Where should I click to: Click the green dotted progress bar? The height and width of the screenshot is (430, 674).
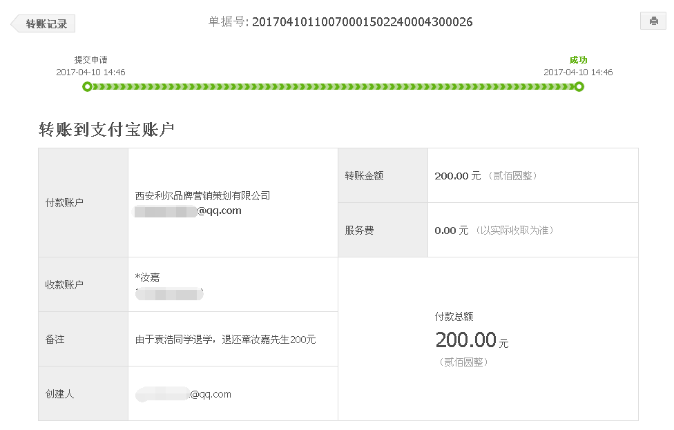[333, 87]
